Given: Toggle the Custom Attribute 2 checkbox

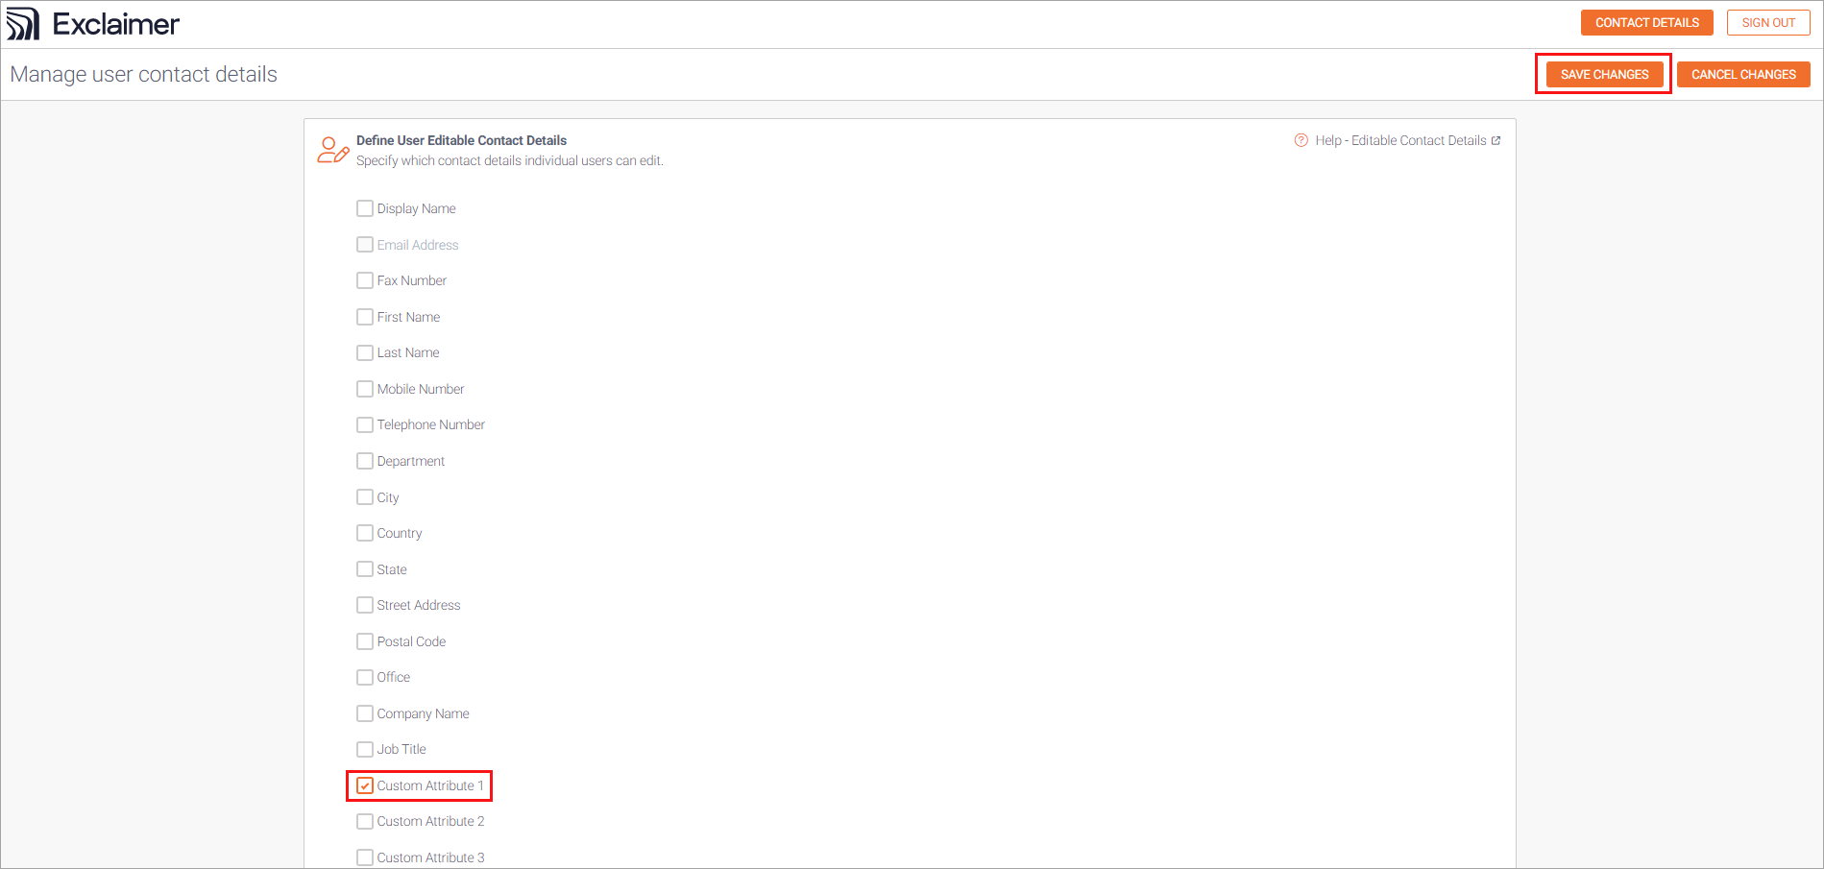Looking at the screenshot, I should pyautogui.click(x=365, y=821).
